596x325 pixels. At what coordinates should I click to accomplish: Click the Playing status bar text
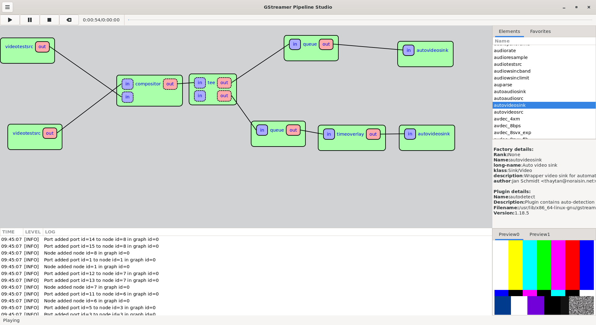coord(11,320)
